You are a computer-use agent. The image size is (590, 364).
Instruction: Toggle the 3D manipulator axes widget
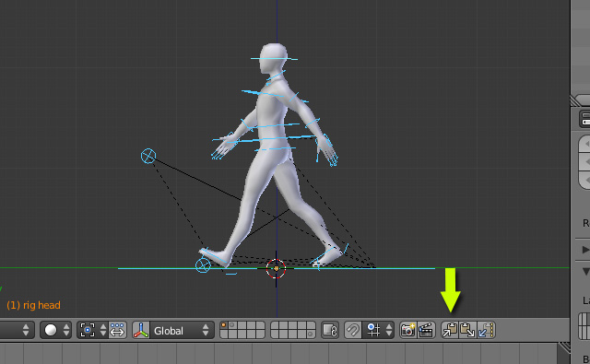[141, 330]
